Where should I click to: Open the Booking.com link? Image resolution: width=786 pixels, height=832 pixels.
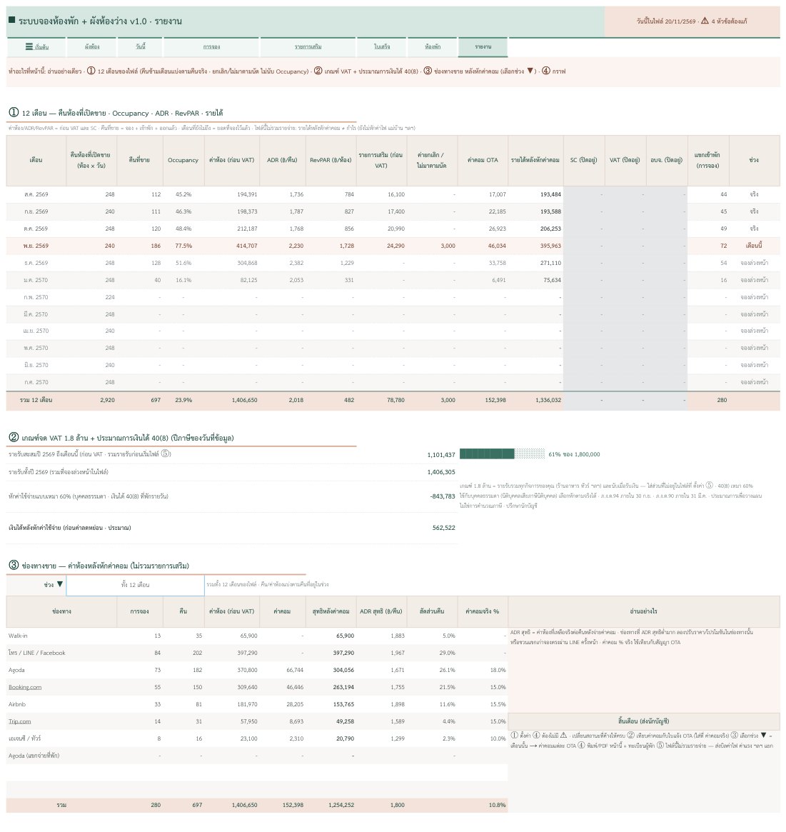(25, 687)
